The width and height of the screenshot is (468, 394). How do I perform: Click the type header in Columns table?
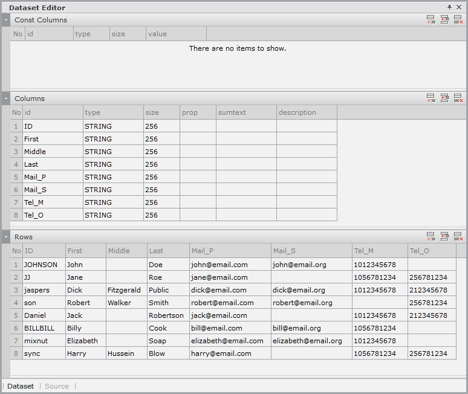(93, 112)
